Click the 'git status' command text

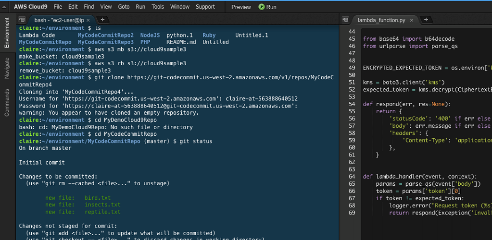(x=196, y=141)
